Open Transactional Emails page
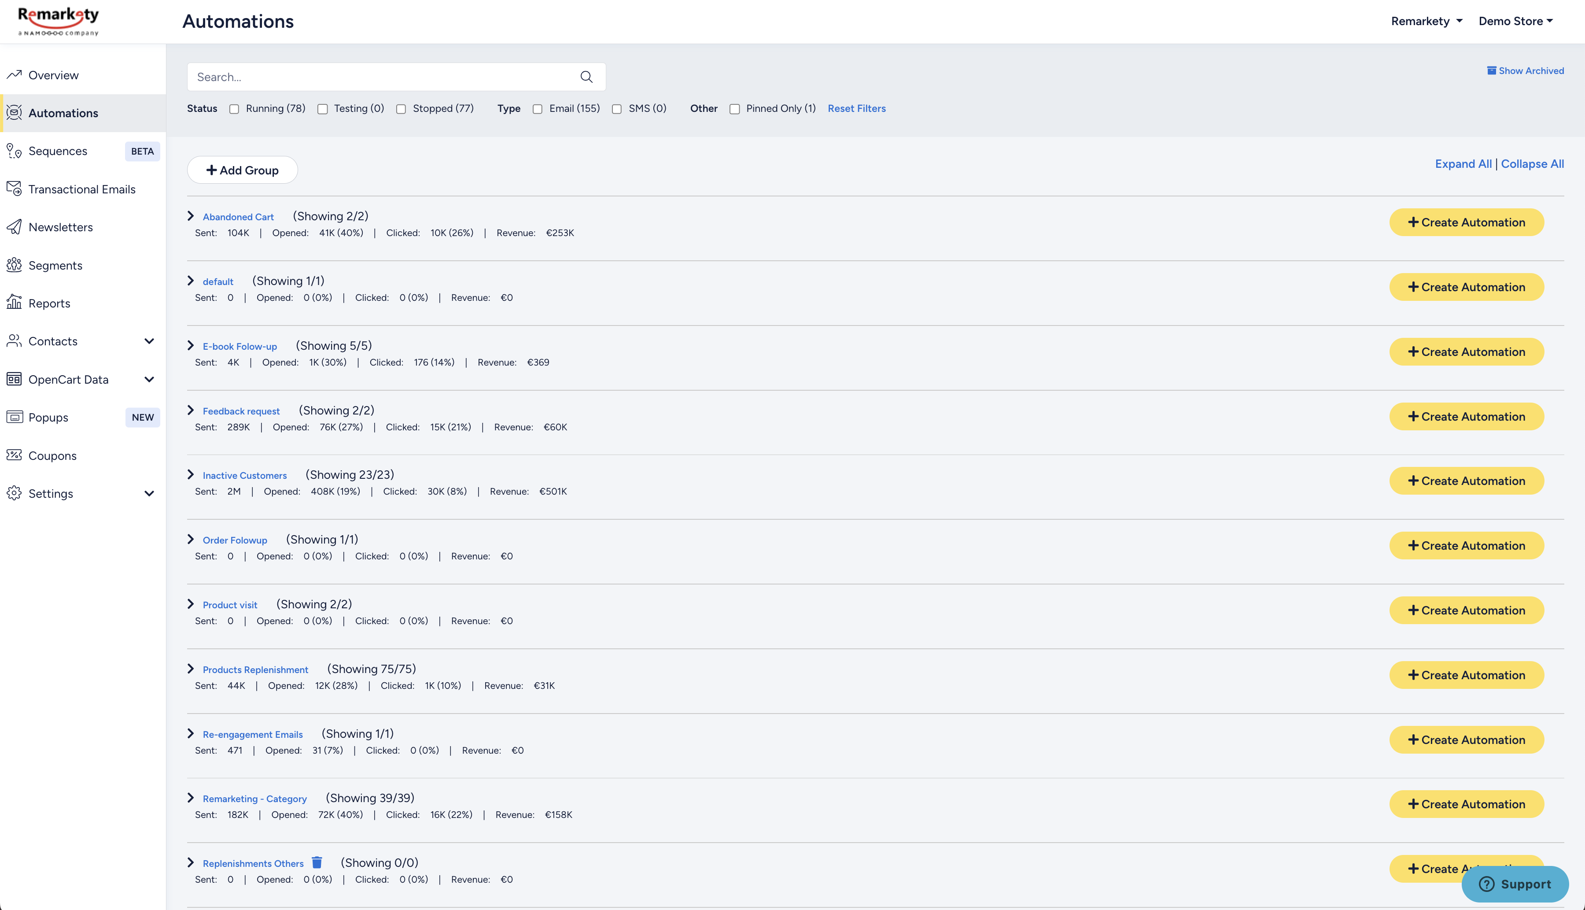This screenshot has height=910, width=1585. coord(82,189)
